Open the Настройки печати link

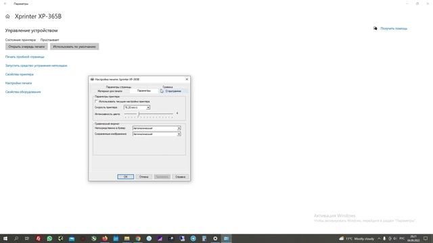(18, 83)
